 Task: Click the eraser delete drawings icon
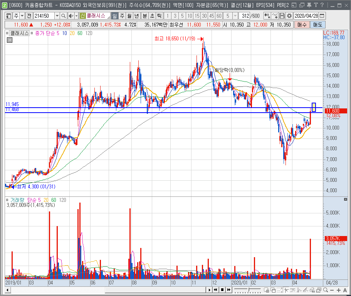pyautogui.click(x=312, y=290)
